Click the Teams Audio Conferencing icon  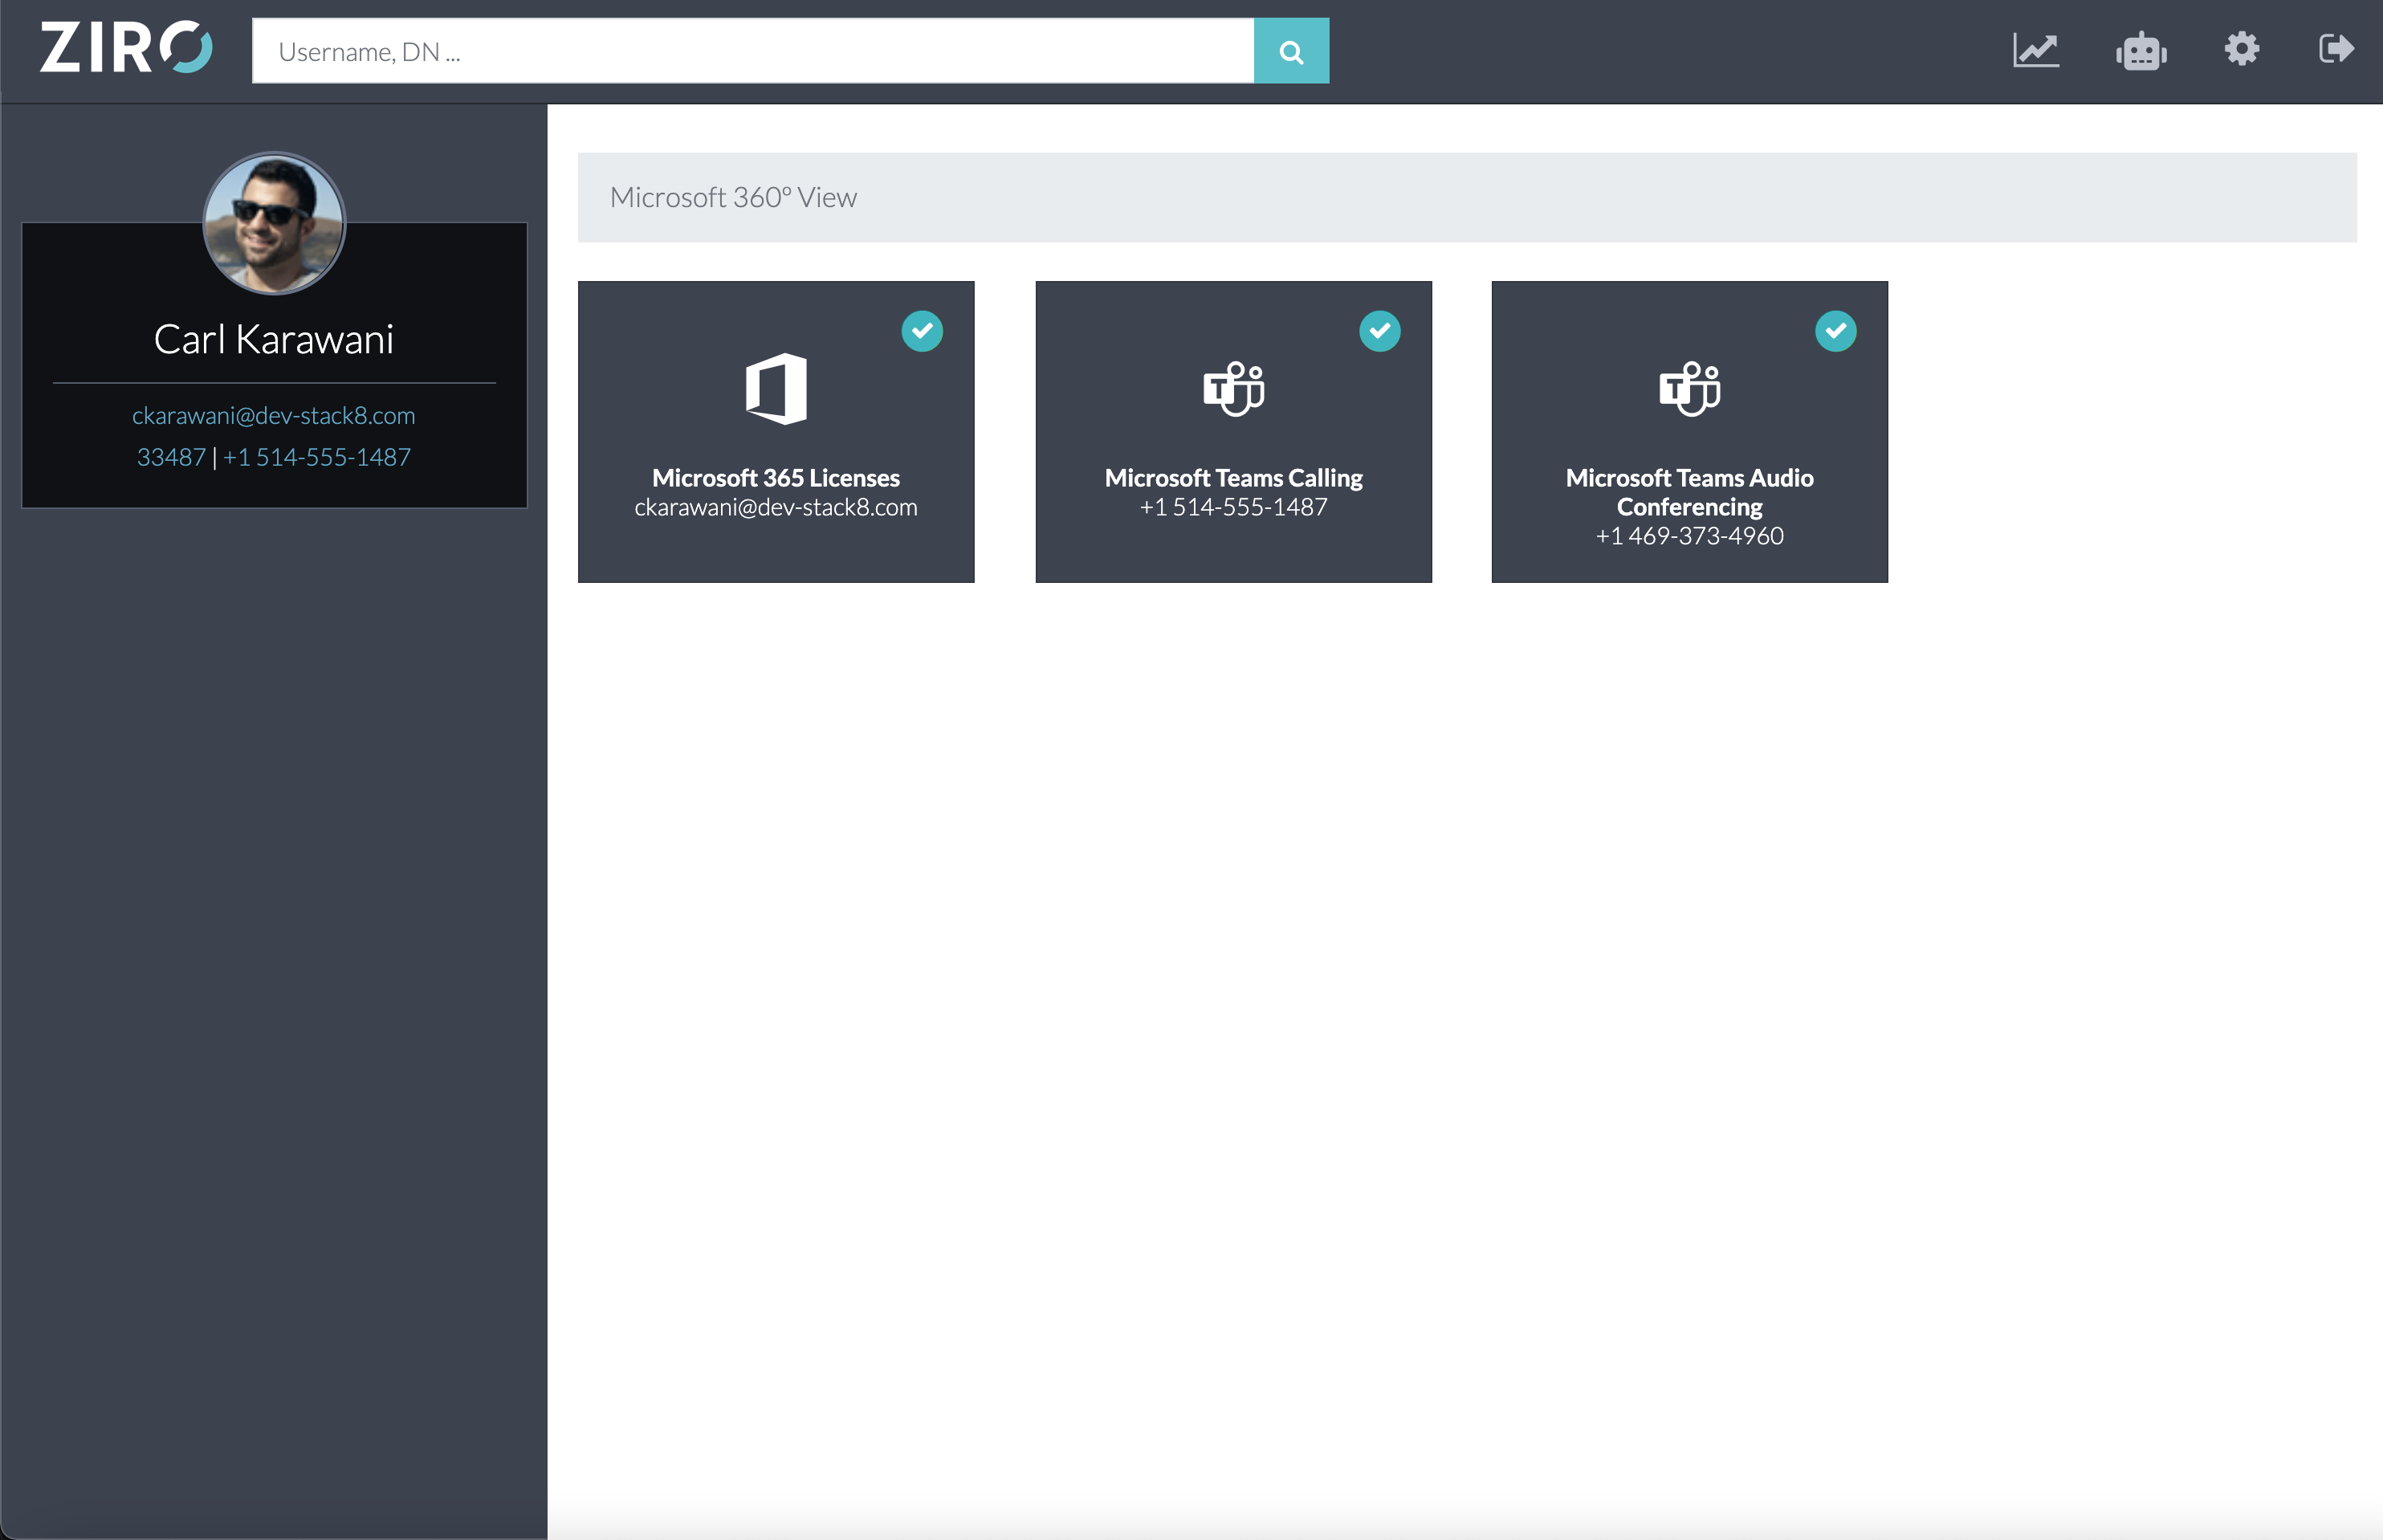coord(1690,389)
